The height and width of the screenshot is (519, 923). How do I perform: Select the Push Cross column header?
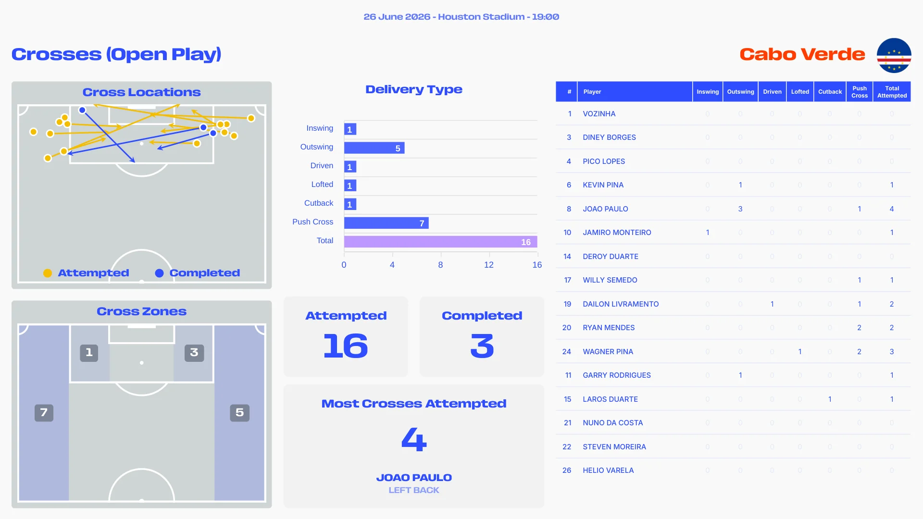(860, 91)
